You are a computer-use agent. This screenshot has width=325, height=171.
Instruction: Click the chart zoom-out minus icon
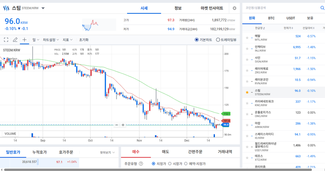pyautogui.click(x=117, y=125)
